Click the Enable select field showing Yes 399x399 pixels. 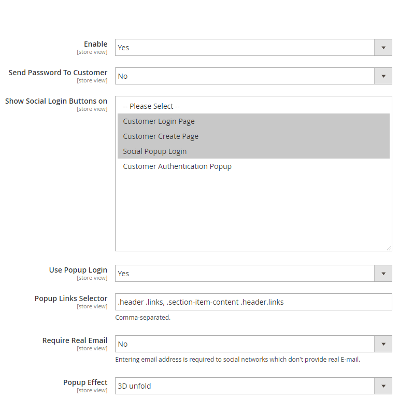(244, 48)
